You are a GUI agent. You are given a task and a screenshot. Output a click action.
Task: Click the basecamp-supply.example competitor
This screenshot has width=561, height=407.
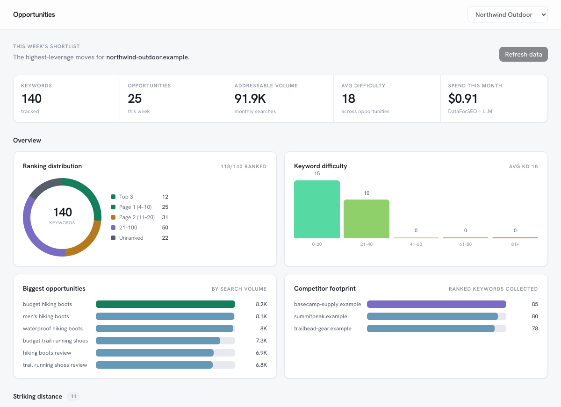[x=328, y=304]
